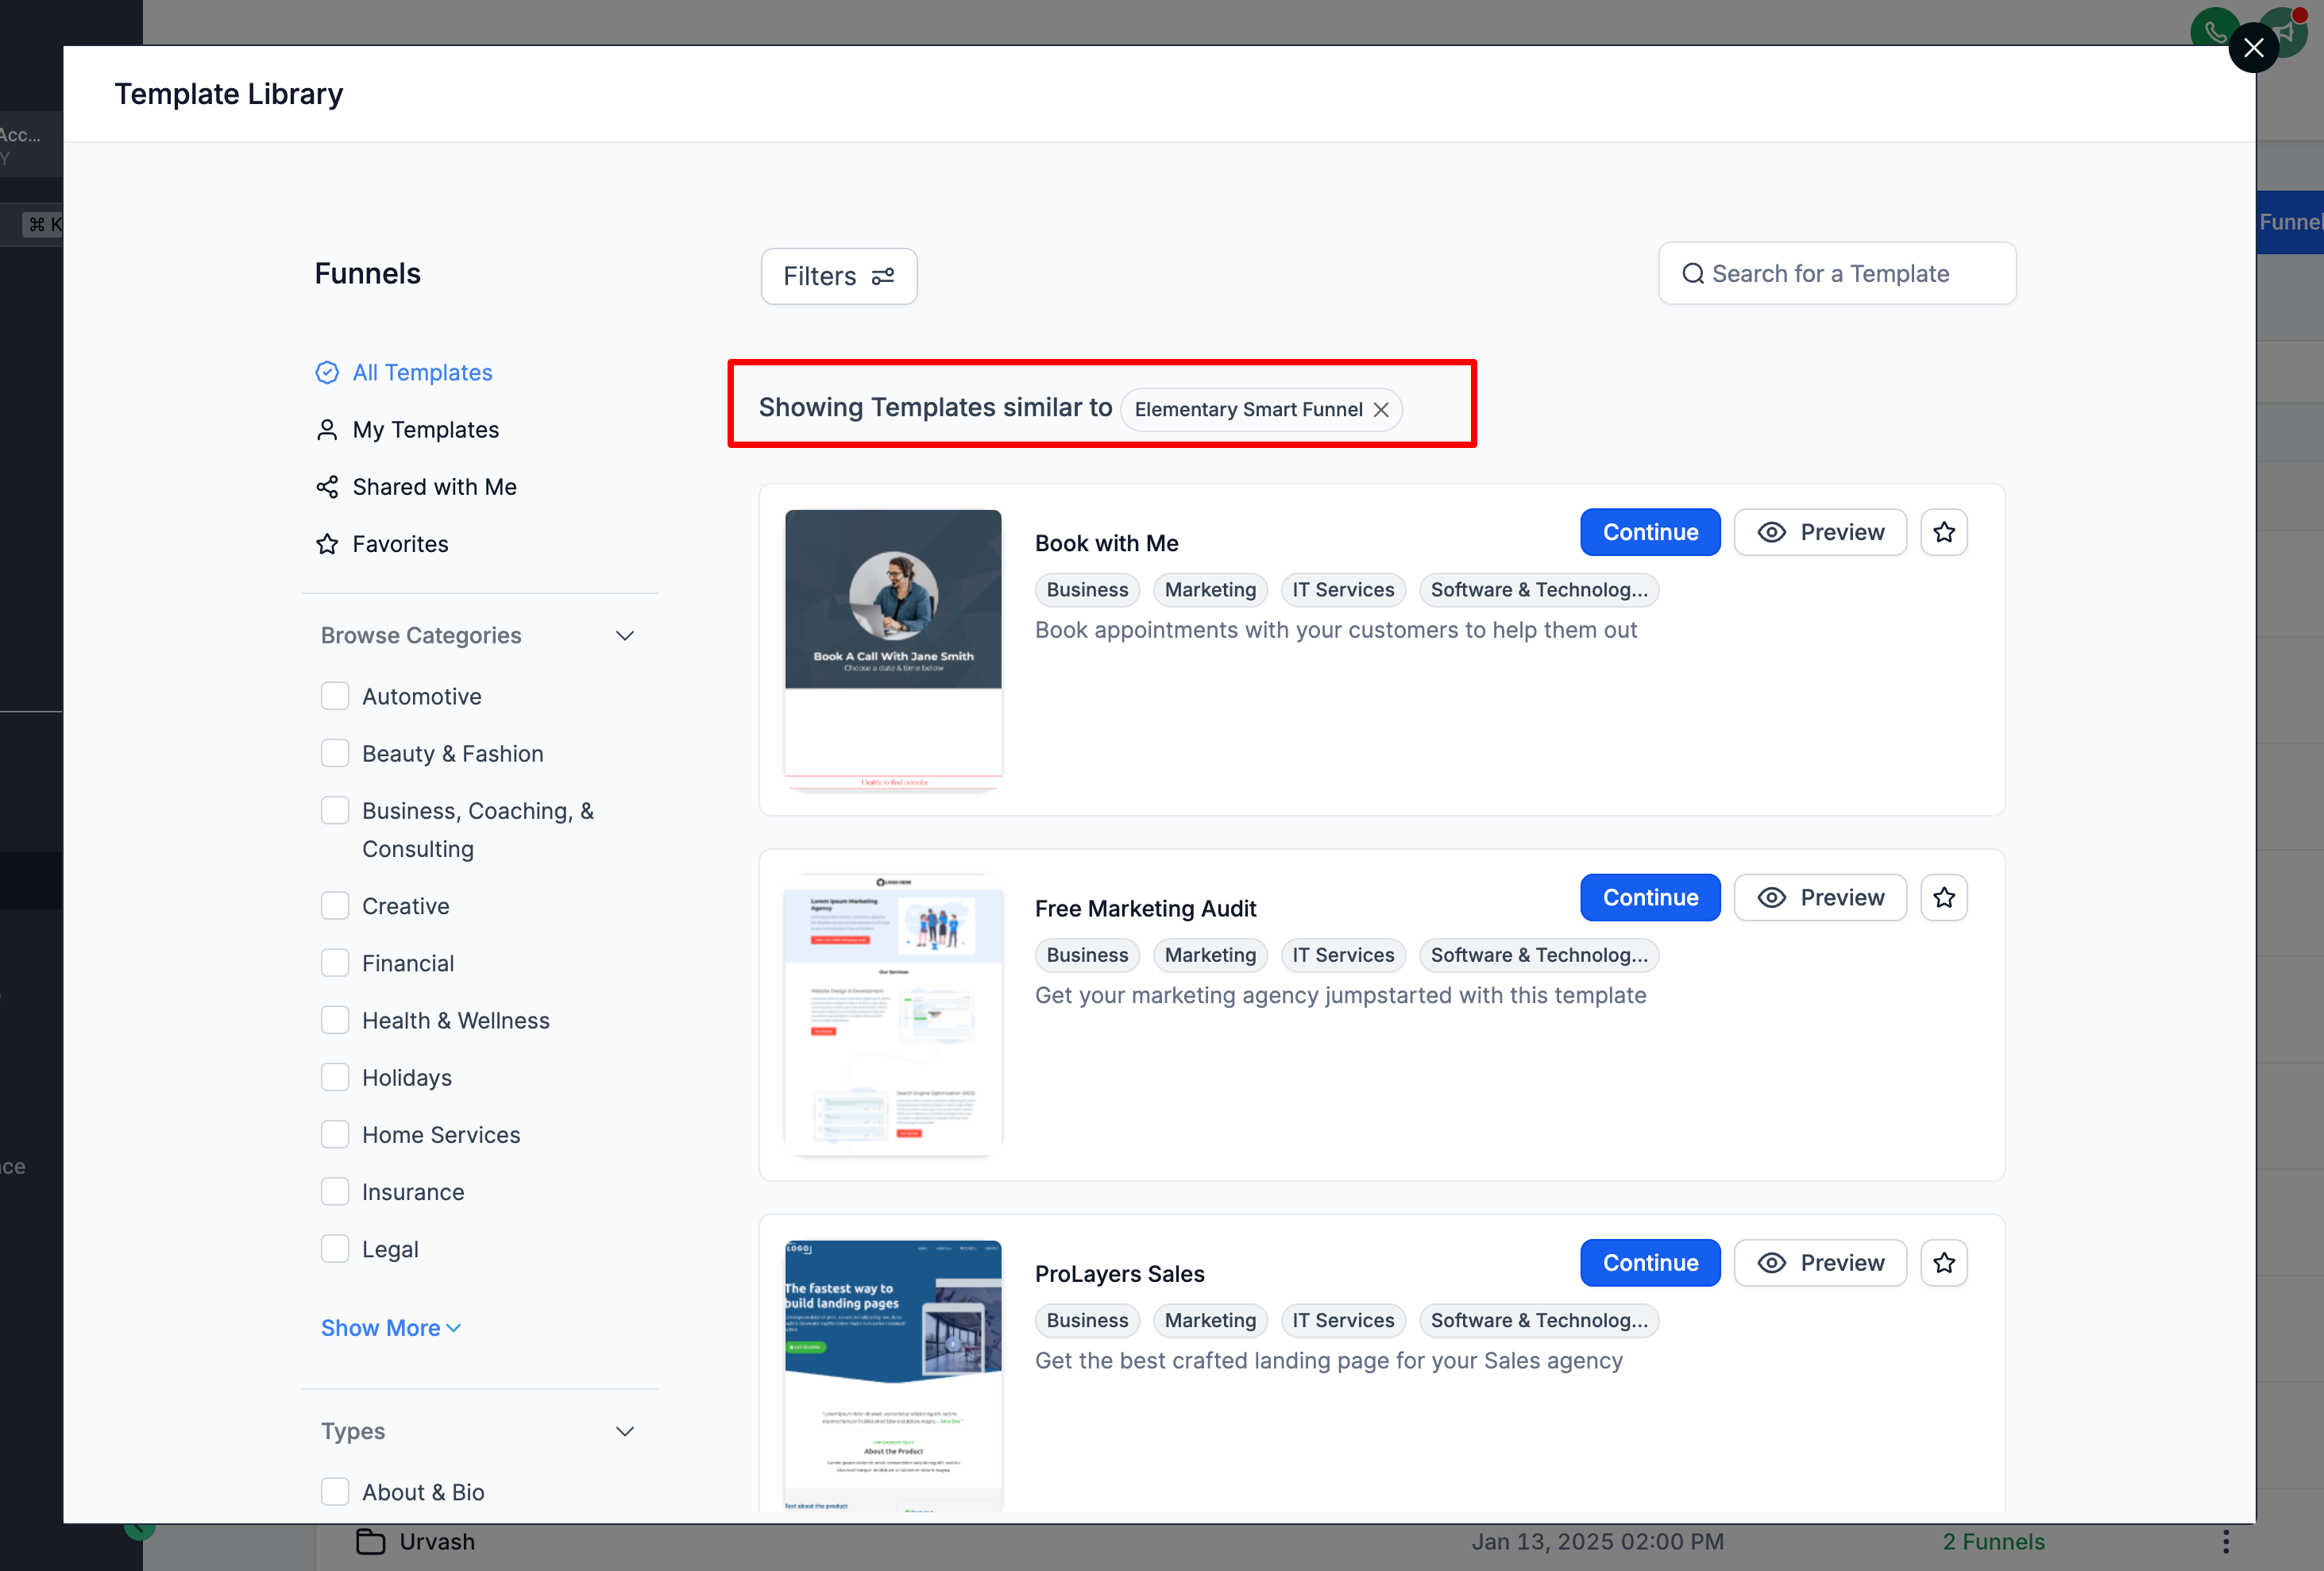Click Continue for ProLayers Sales
Screen dimensions: 2324x1571
click(1649, 1262)
